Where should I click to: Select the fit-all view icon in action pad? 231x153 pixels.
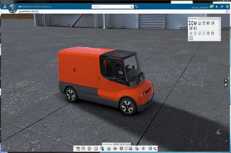point(191,23)
